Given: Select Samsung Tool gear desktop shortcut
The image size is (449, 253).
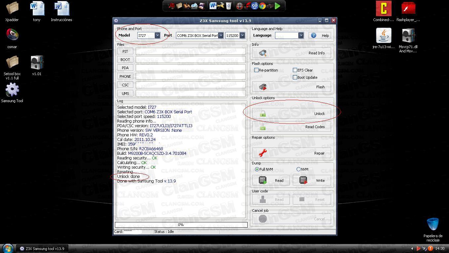Looking at the screenshot, I should 12,93.
